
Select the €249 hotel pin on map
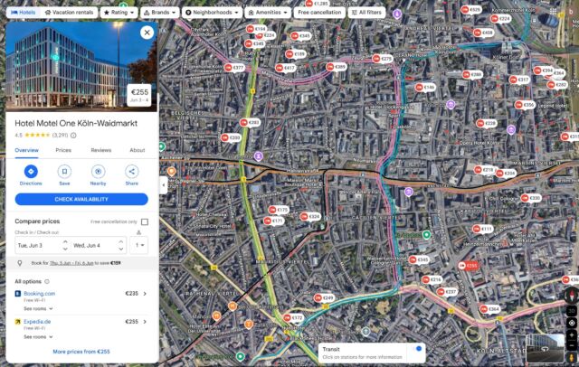[x=324, y=297]
